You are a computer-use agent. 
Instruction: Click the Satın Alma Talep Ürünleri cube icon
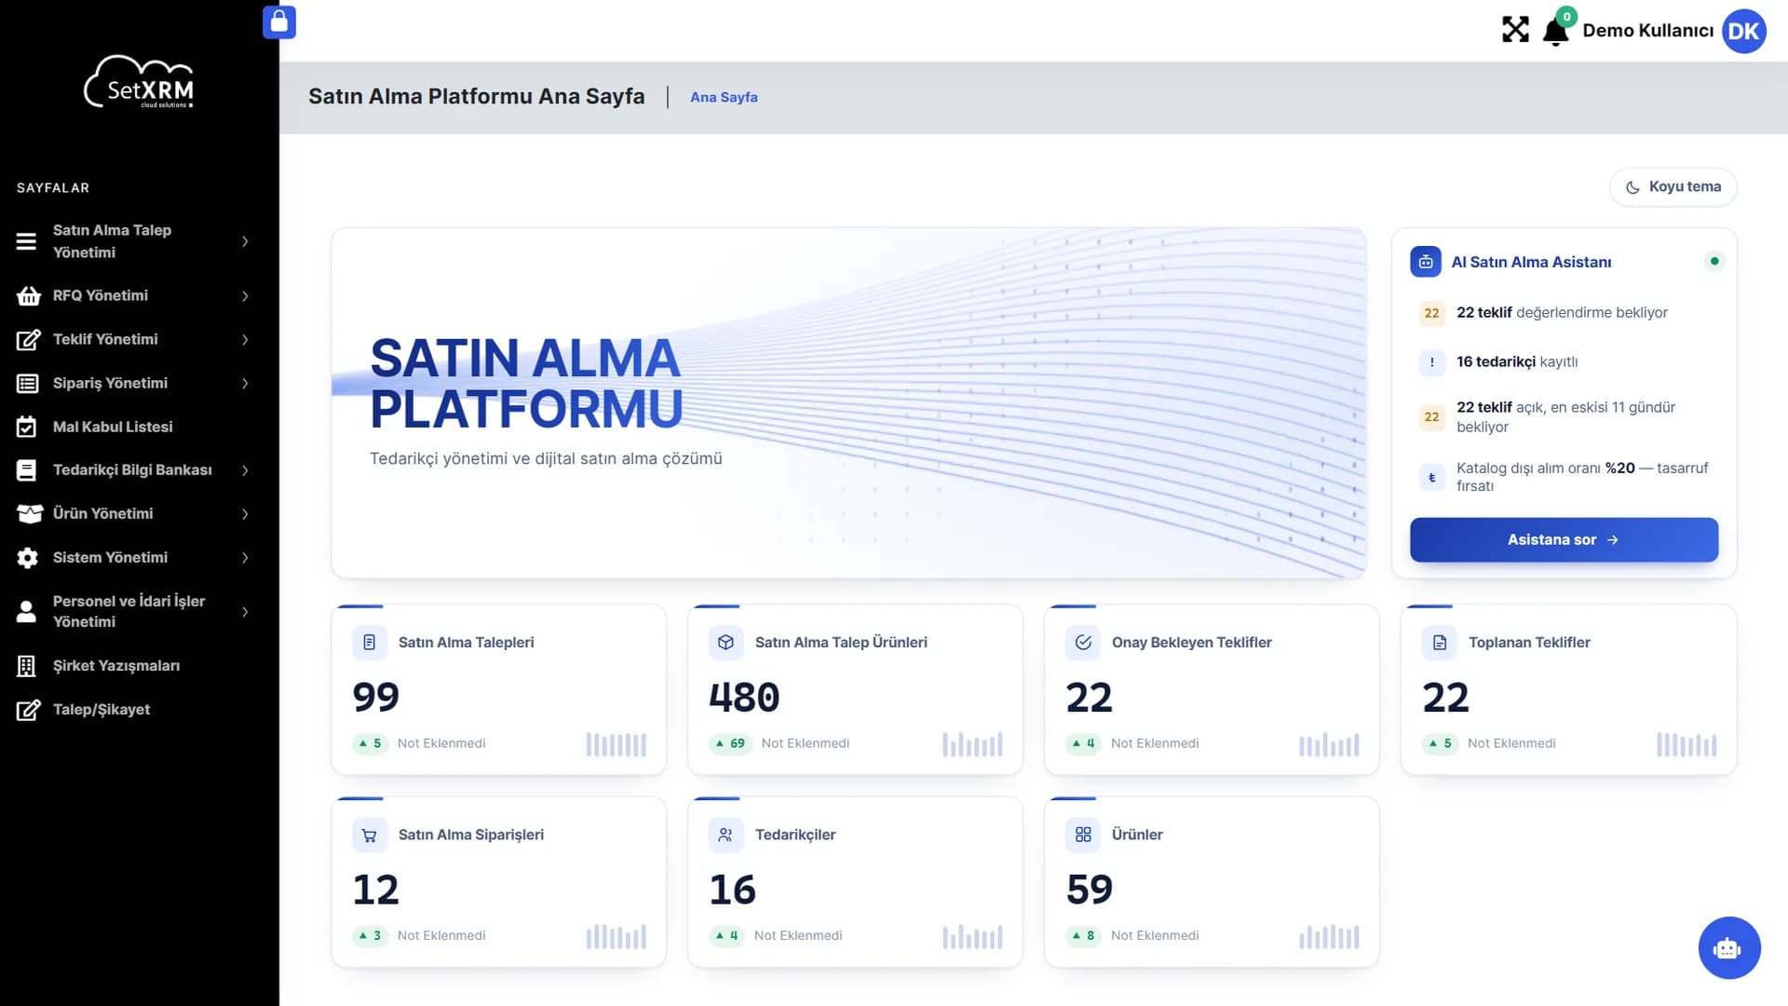click(x=725, y=643)
